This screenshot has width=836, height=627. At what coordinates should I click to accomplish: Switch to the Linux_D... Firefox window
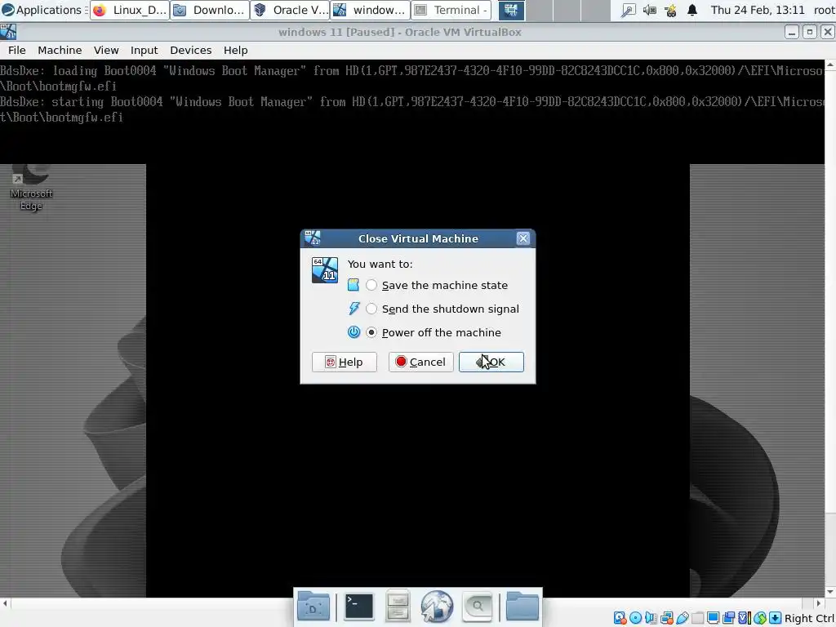pyautogui.click(x=130, y=10)
